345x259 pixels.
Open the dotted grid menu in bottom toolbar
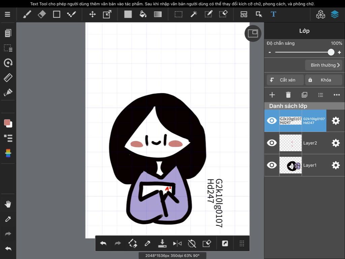click(x=242, y=243)
